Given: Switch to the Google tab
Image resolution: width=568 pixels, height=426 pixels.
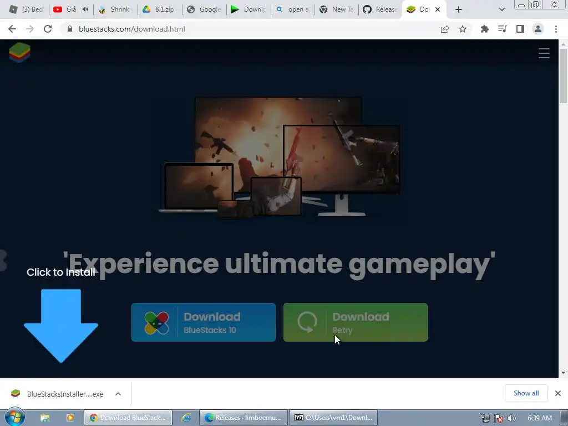Looking at the screenshot, I should (x=204, y=9).
